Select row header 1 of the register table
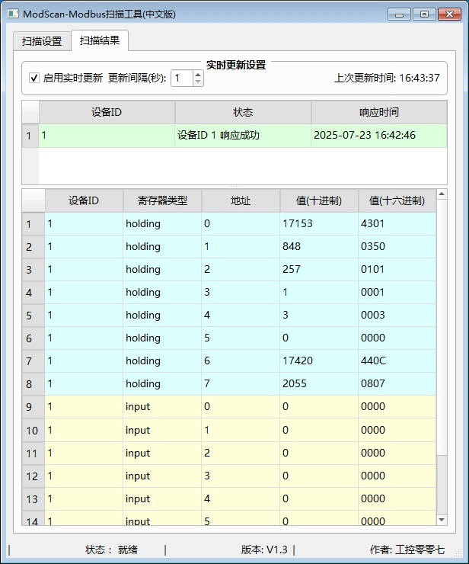Screen dimensions: 469x564 point(33,224)
